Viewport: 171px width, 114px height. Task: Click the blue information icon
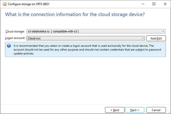[x=9, y=46]
